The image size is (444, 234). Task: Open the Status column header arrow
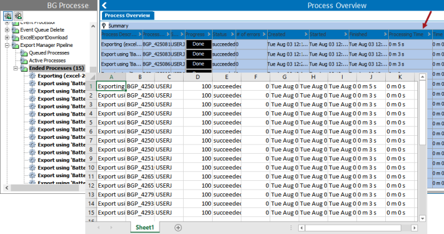pos(232,34)
